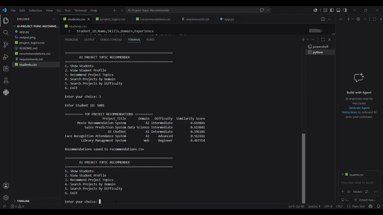Open chat panel More Actions ellipsis right of gear
Viewport: 383px width, 215px height.
point(365,19)
